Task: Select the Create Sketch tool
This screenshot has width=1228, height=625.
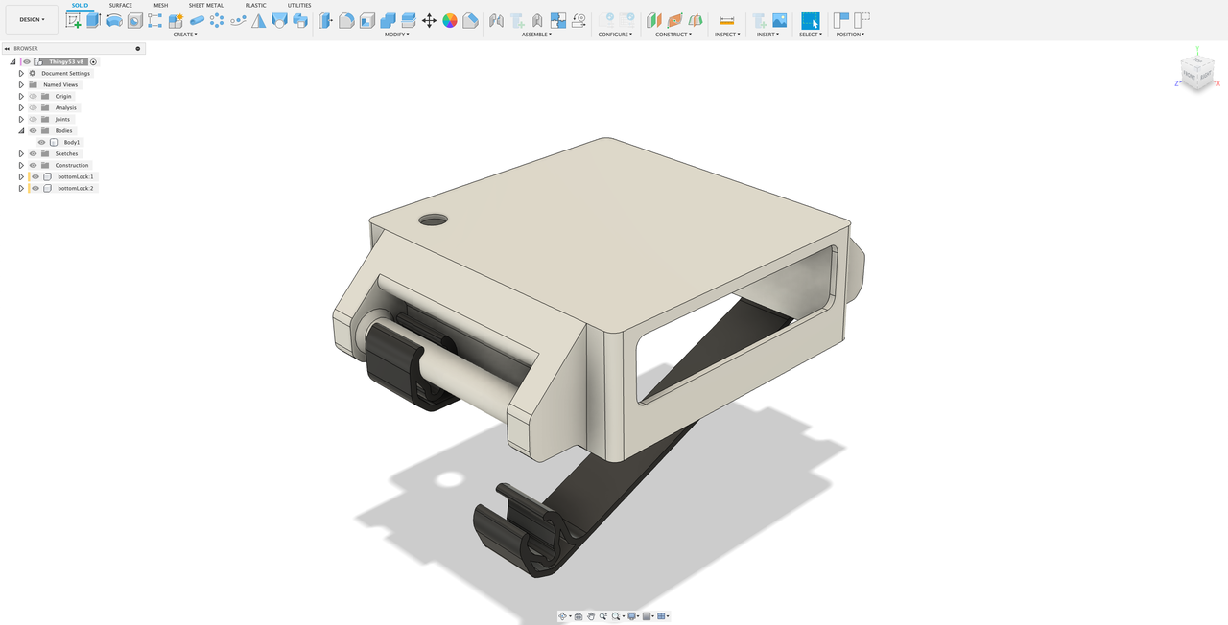Action: pyautogui.click(x=74, y=20)
